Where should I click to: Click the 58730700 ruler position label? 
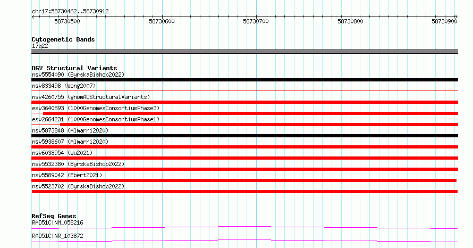(x=256, y=21)
